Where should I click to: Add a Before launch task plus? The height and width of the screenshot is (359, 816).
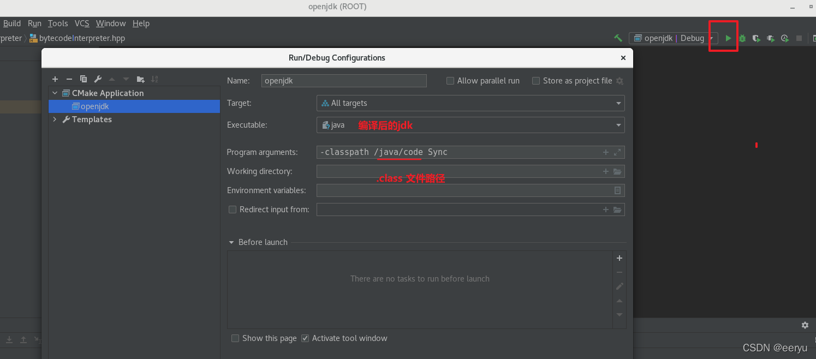point(620,258)
